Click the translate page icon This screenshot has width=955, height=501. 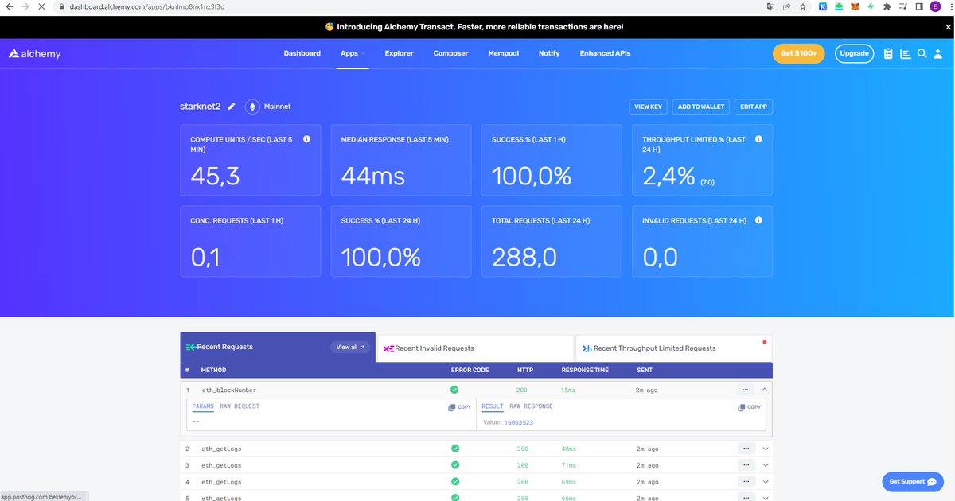(x=770, y=6)
